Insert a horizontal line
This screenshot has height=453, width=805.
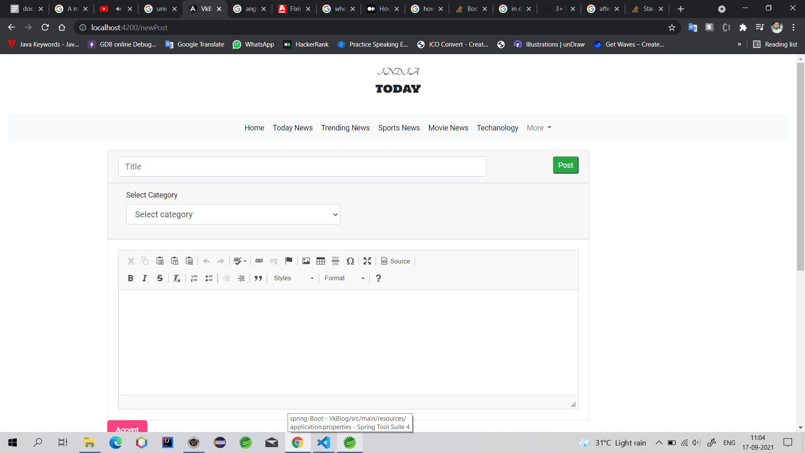(x=335, y=261)
